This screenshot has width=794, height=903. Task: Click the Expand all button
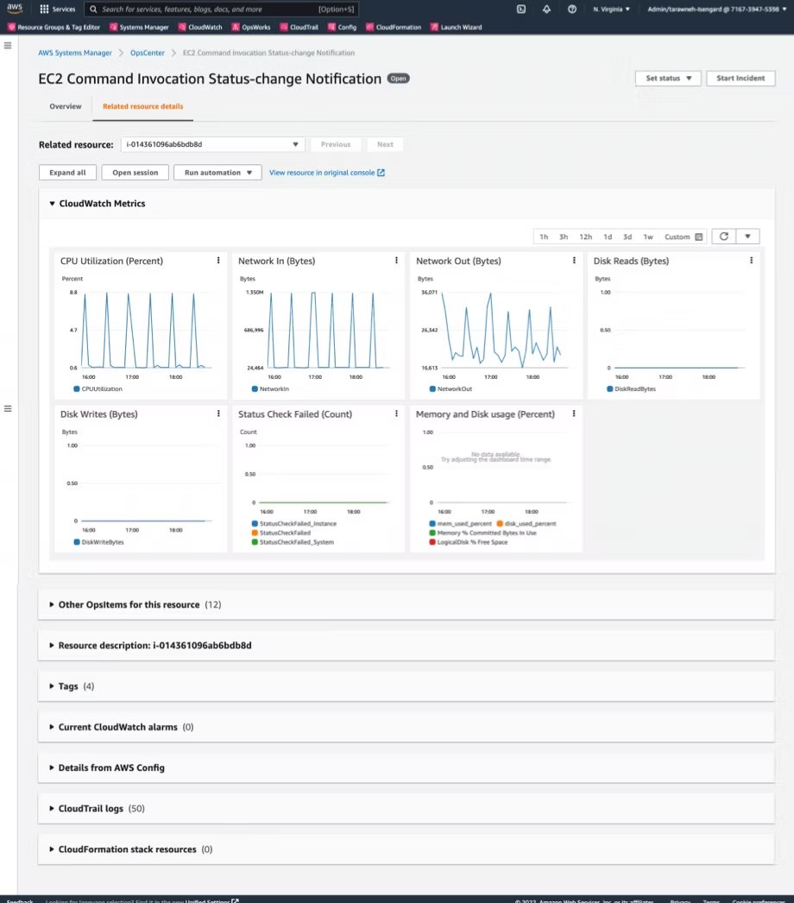click(67, 172)
